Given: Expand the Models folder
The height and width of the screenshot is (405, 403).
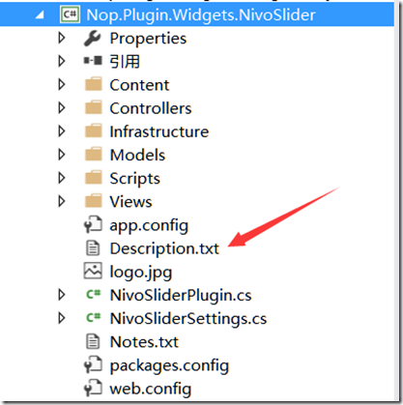Looking at the screenshot, I should 62,155.
